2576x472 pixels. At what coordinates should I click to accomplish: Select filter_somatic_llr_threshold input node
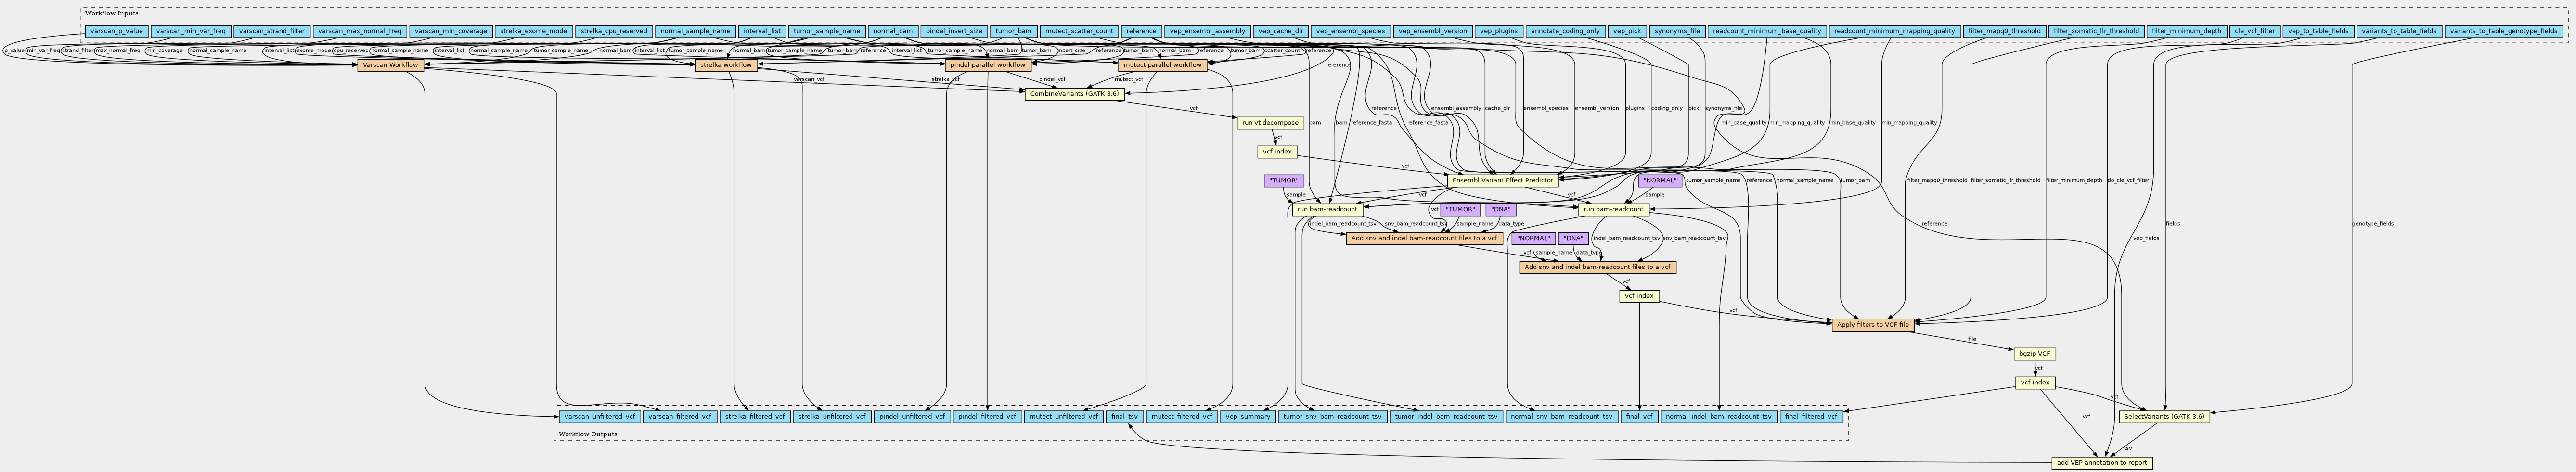tap(2096, 31)
